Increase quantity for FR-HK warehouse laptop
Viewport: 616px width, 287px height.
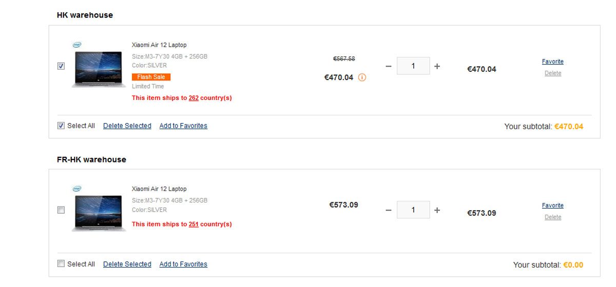[x=437, y=210]
